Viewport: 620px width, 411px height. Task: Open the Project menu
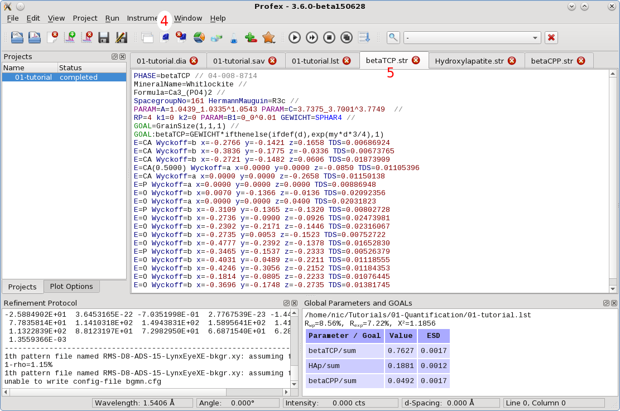[85, 18]
